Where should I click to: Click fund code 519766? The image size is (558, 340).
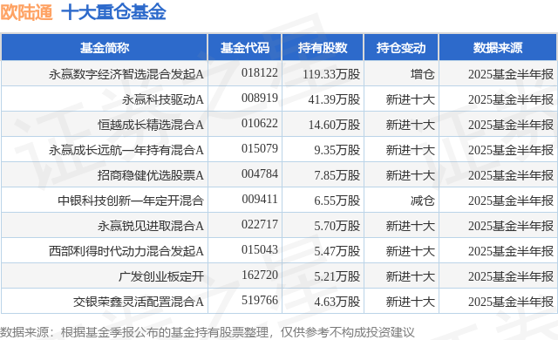click(260, 300)
